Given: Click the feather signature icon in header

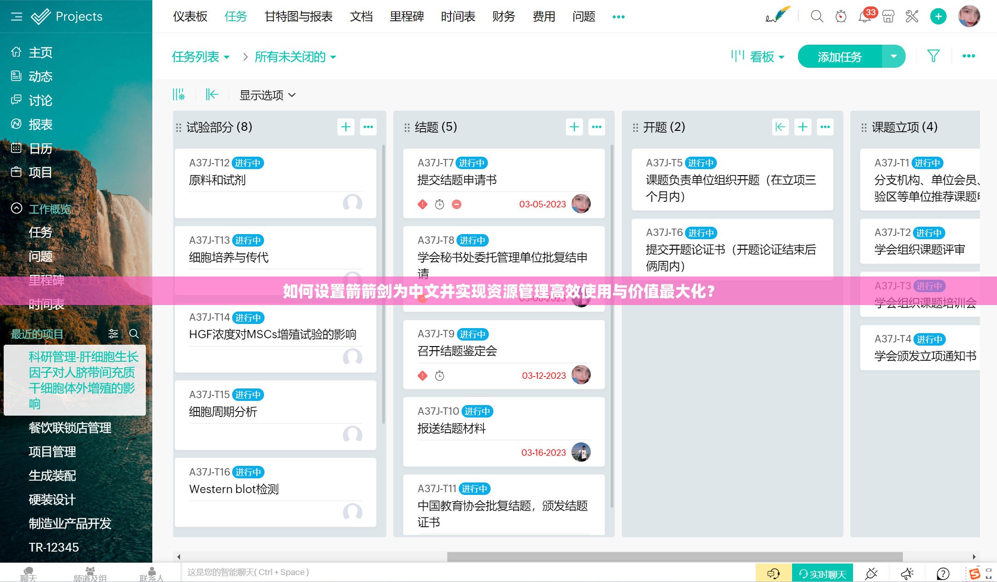Looking at the screenshot, I should pos(778,15).
